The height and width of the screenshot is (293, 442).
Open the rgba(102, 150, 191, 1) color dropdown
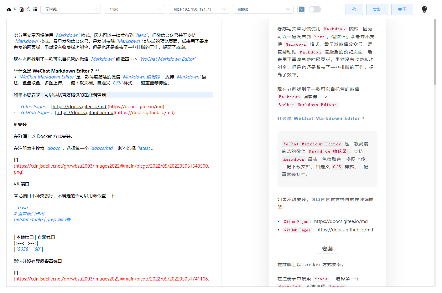click(x=199, y=9)
